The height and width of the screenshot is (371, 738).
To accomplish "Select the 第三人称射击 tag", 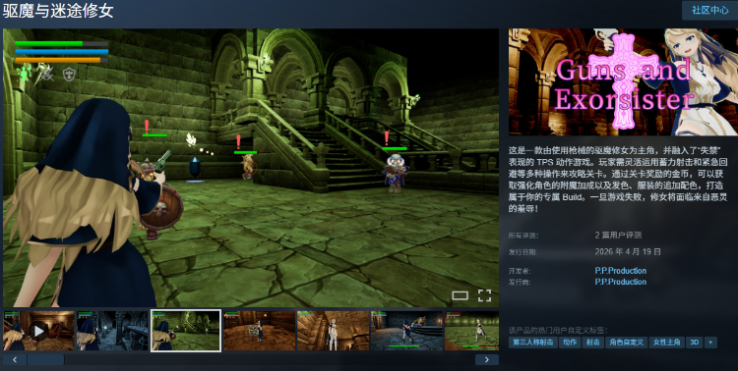I will click(x=532, y=343).
